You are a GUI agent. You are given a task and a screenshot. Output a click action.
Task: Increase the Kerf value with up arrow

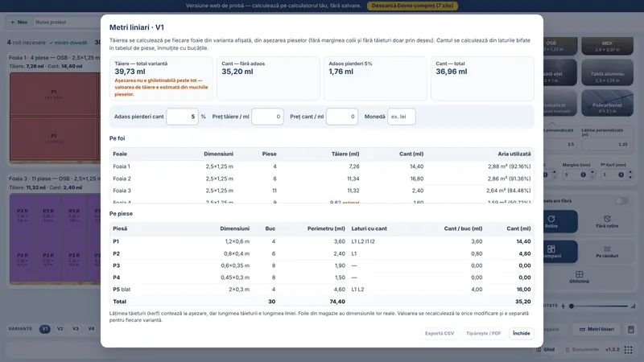click(630, 172)
